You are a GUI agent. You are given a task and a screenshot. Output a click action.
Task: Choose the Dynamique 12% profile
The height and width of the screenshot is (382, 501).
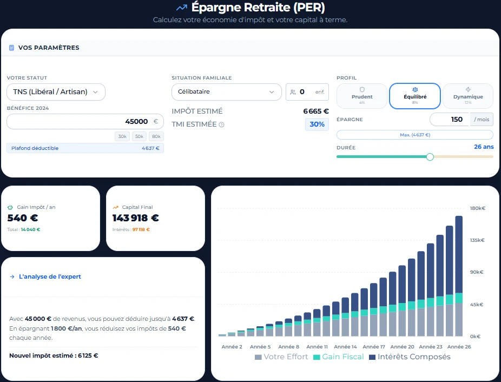(468, 96)
